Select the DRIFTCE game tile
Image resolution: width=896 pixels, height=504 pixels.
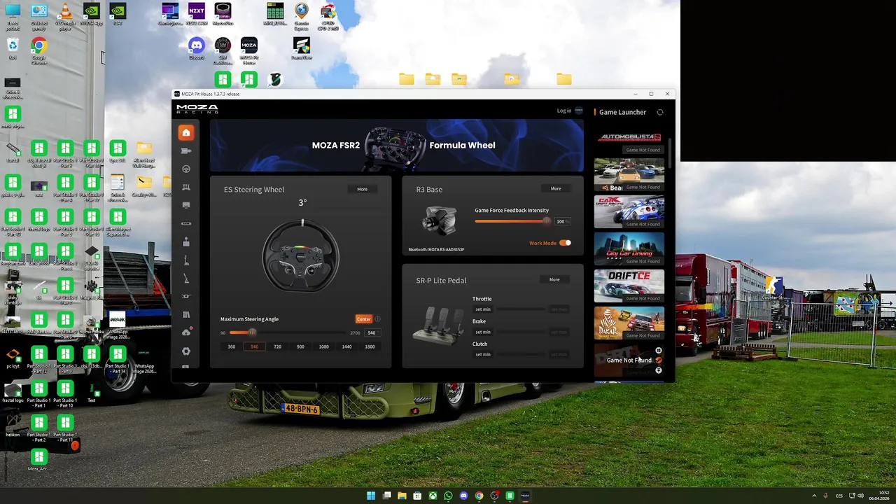pos(629,284)
